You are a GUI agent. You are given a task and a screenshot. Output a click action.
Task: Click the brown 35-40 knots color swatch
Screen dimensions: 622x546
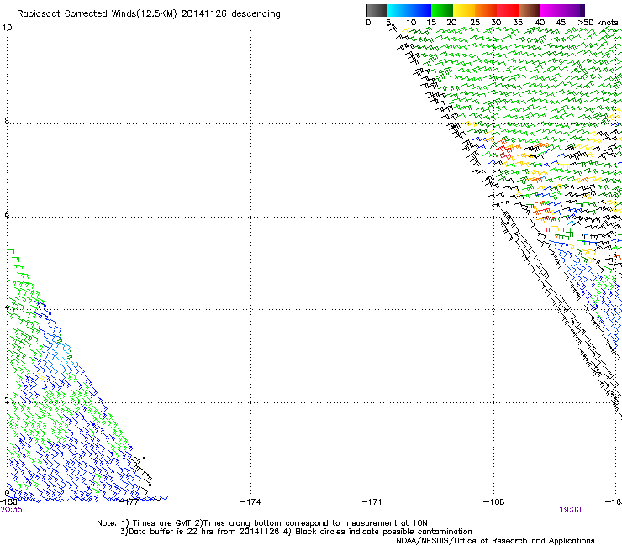pos(530,10)
